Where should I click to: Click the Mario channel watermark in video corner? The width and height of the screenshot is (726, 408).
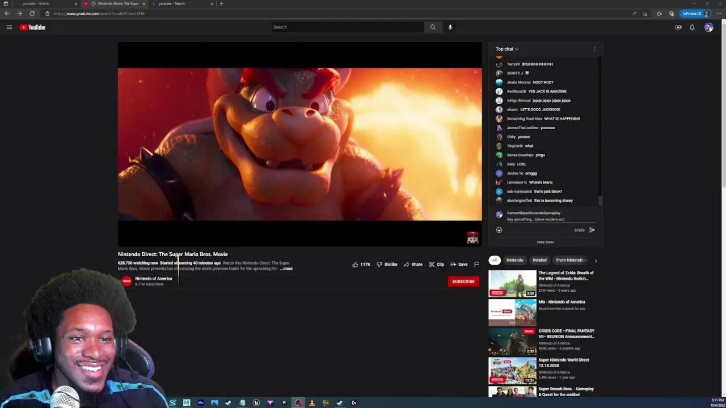[472, 237]
